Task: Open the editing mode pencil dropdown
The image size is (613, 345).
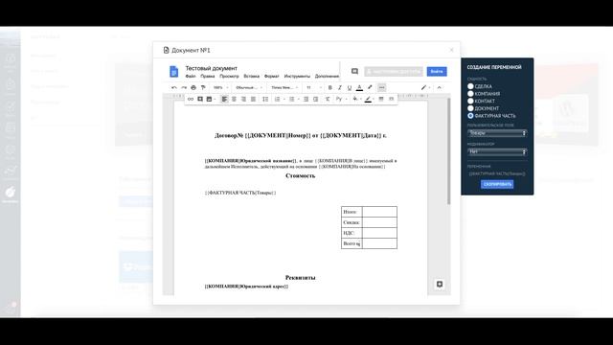Action: tap(425, 87)
